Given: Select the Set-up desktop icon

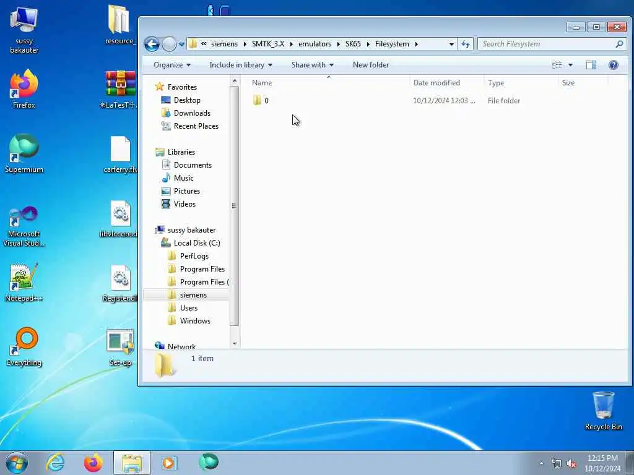Looking at the screenshot, I should (120, 348).
